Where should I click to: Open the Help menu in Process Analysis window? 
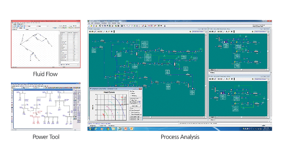pyautogui.click(x=119, y=23)
